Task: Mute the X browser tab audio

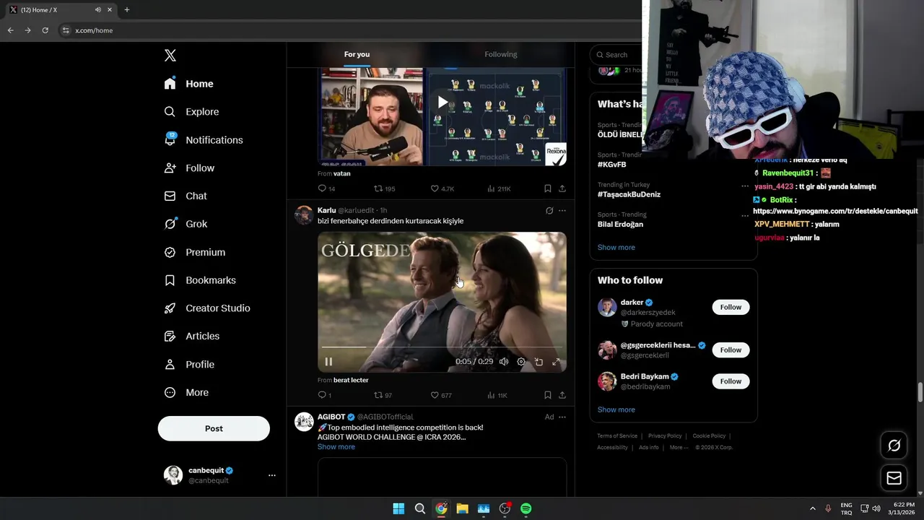Action: pyautogui.click(x=97, y=9)
